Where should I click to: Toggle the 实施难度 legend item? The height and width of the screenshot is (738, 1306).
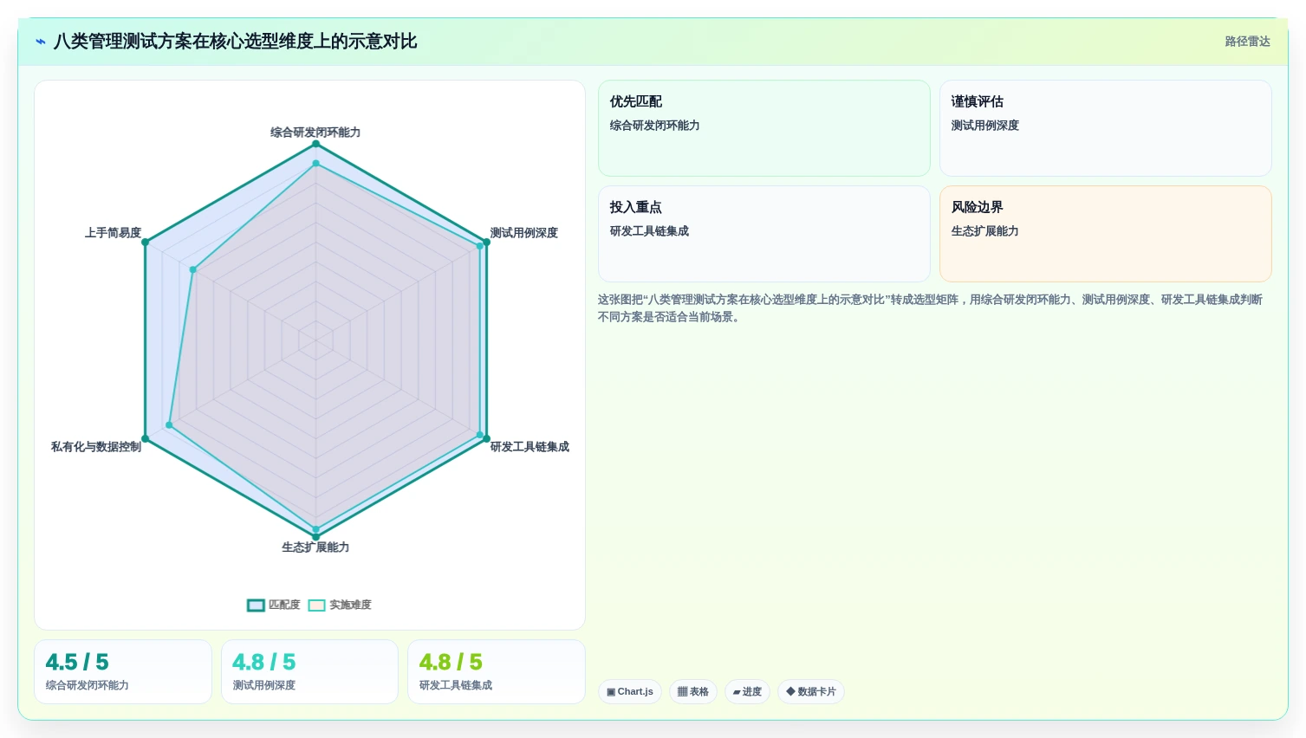(x=340, y=605)
